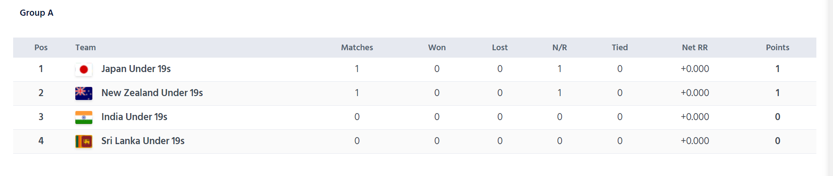Click the N/R column header

point(560,48)
